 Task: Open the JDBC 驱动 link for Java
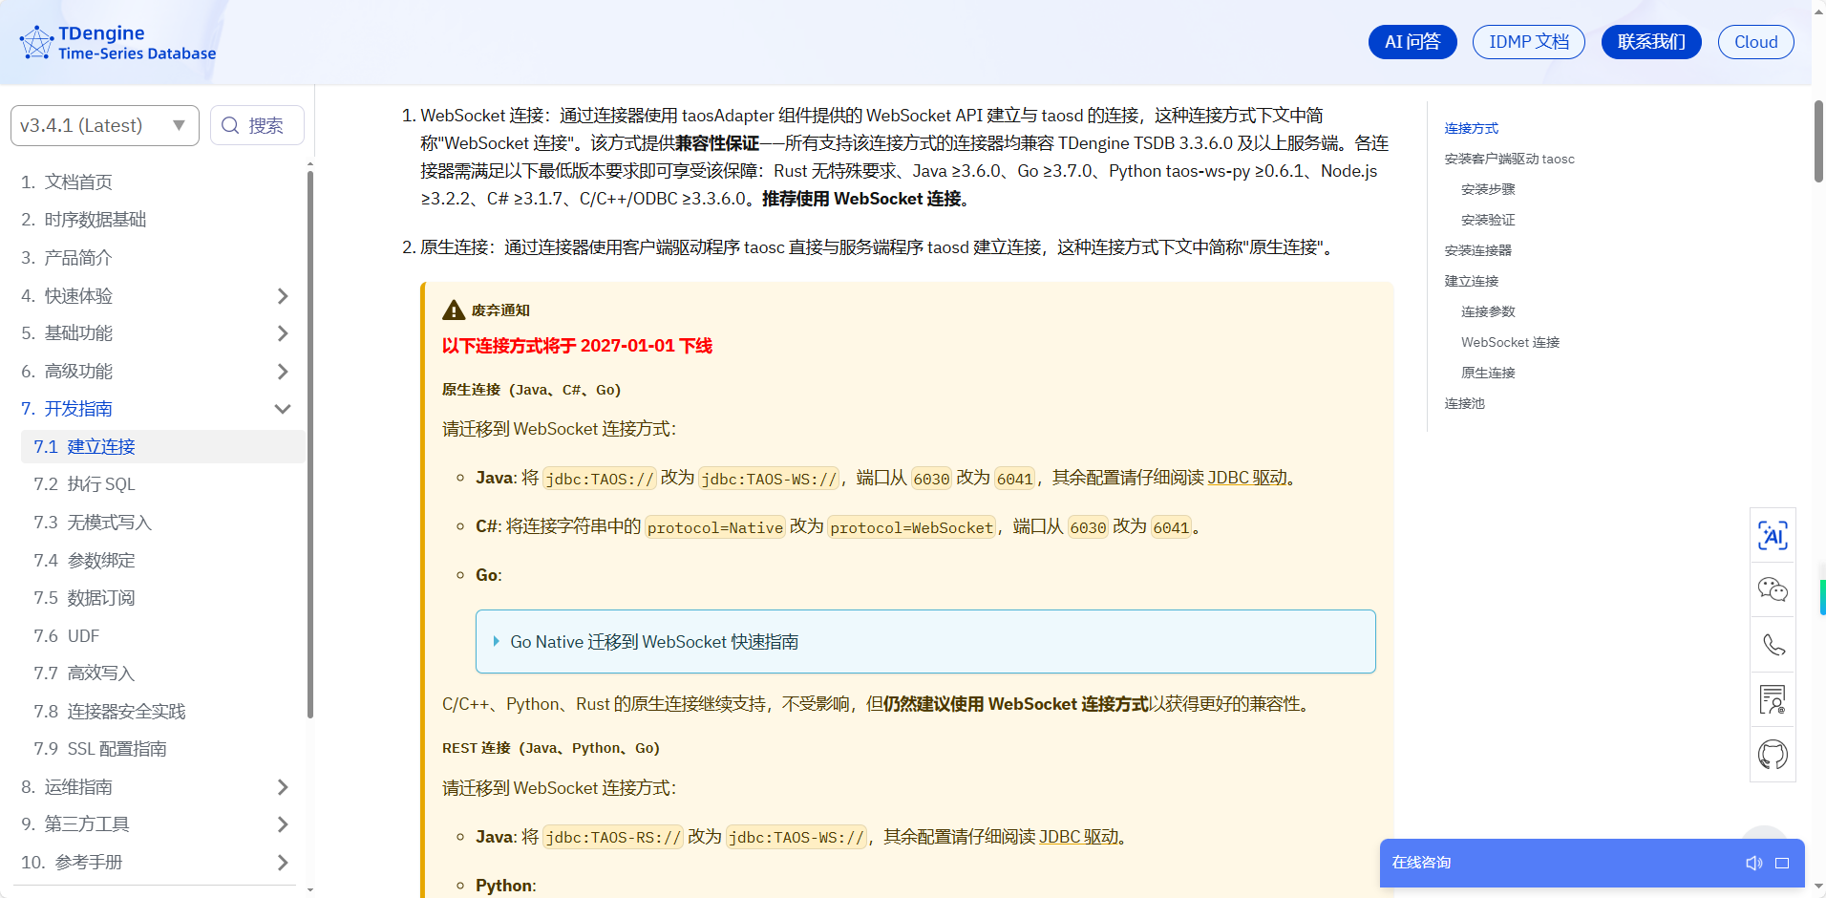(1246, 478)
